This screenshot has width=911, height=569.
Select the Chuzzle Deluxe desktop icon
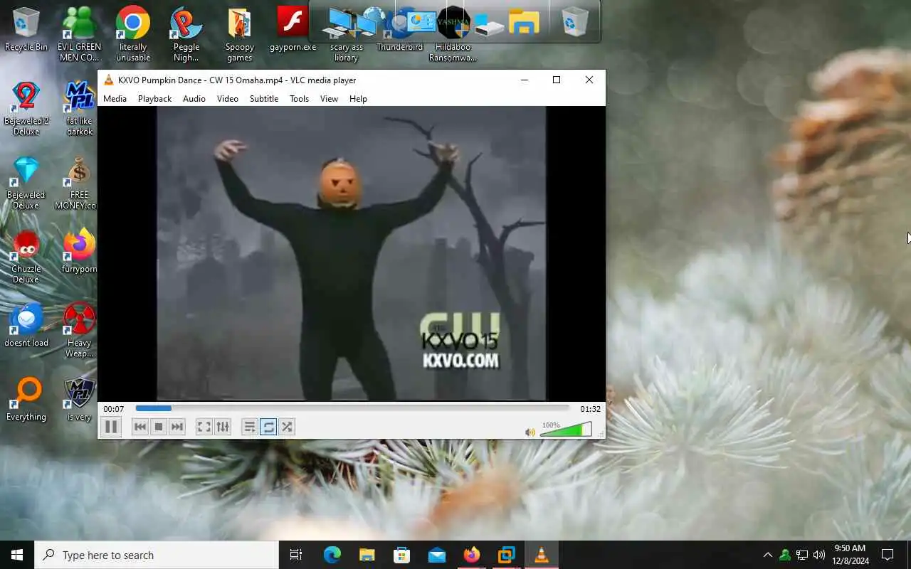[x=26, y=256]
